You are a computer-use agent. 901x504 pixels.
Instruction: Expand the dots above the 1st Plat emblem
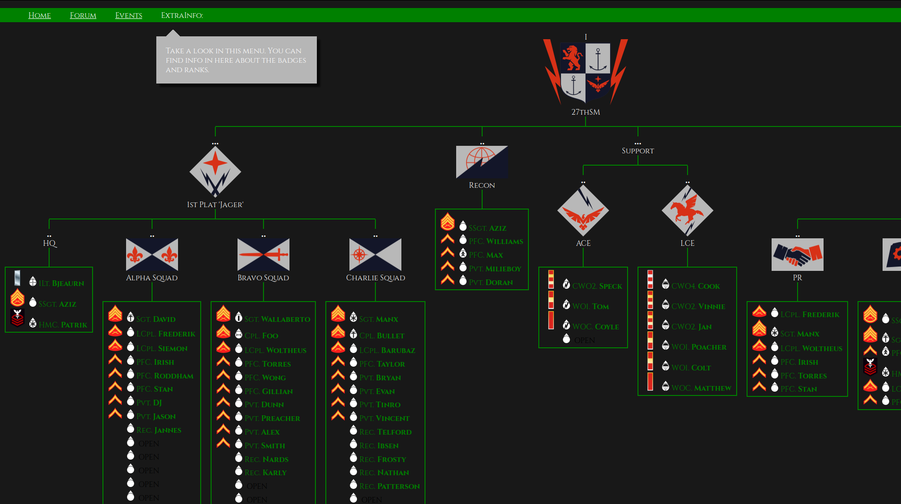point(215,143)
